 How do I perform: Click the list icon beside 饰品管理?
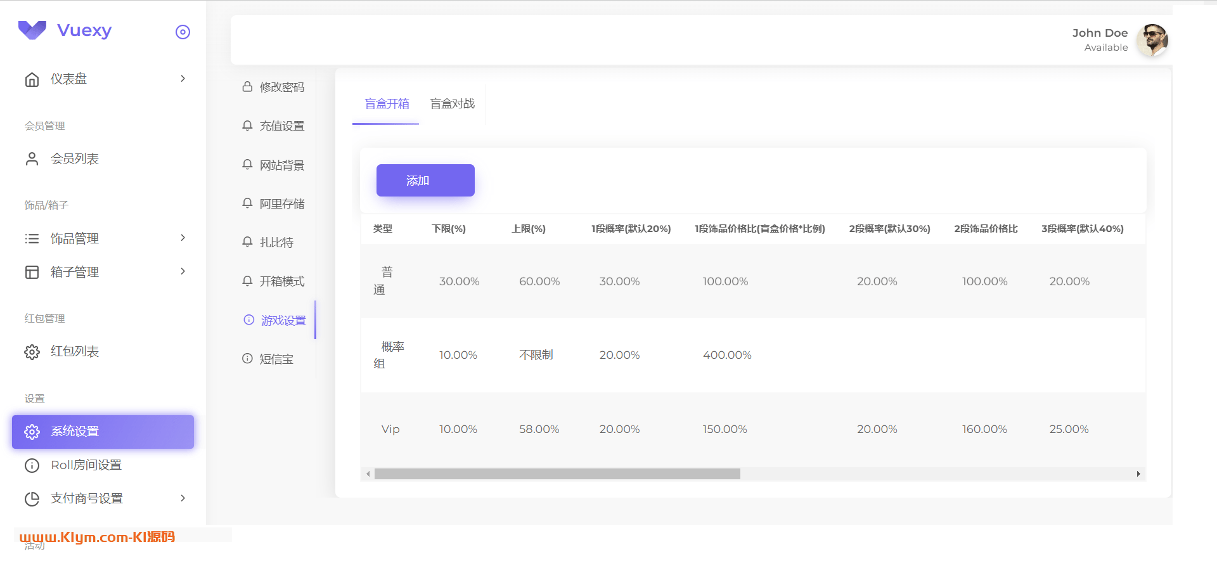(32, 239)
